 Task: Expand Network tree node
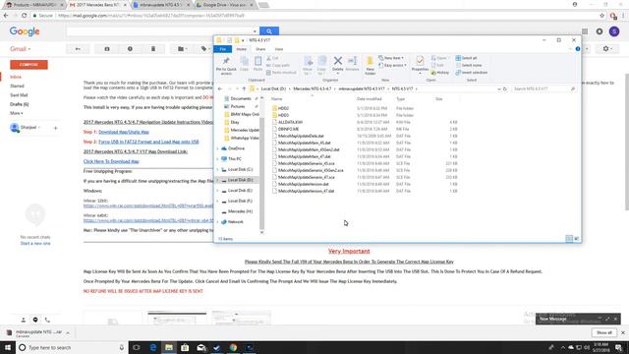pos(218,221)
